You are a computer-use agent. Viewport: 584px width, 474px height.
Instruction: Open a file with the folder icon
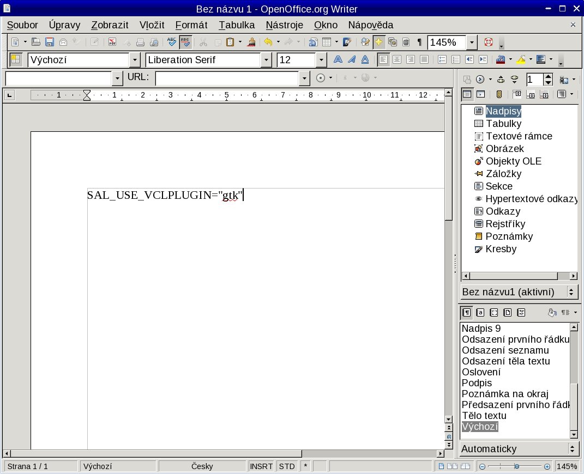(x=36, y=42)
